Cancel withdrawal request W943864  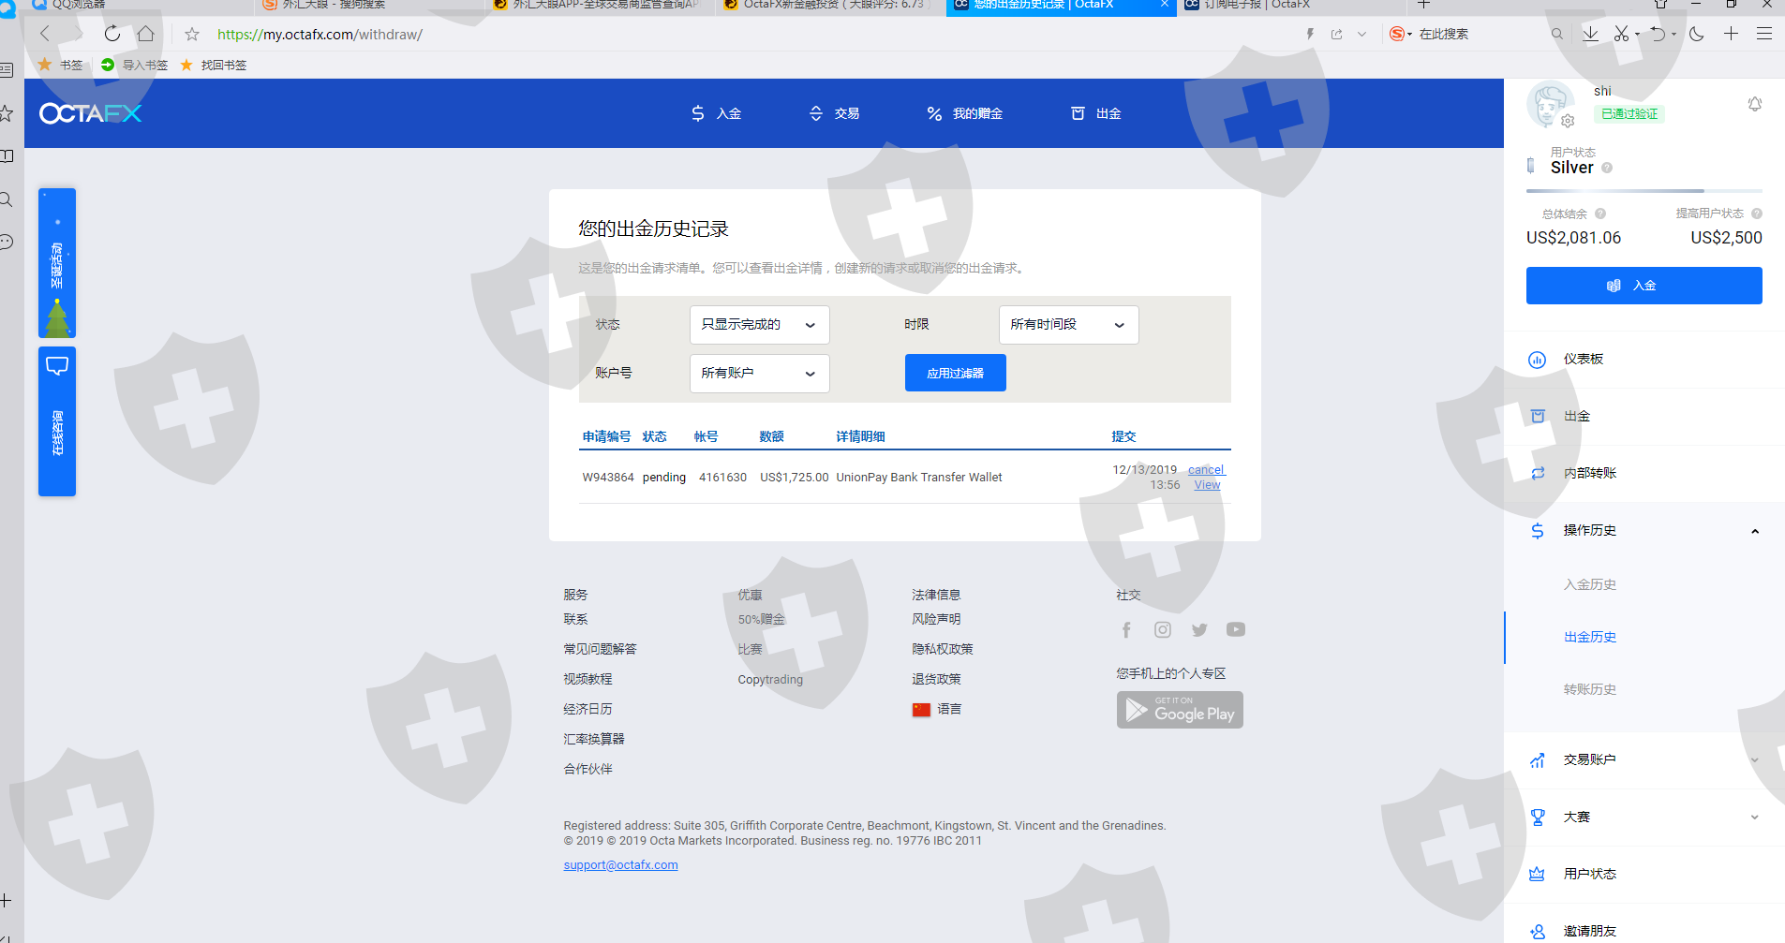(x=1206, y=470)
